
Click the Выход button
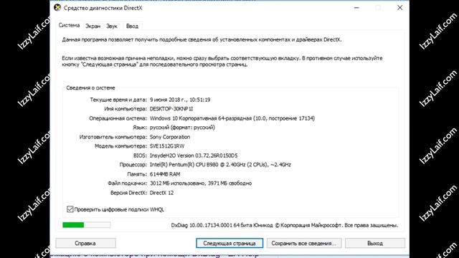point(375,243)
